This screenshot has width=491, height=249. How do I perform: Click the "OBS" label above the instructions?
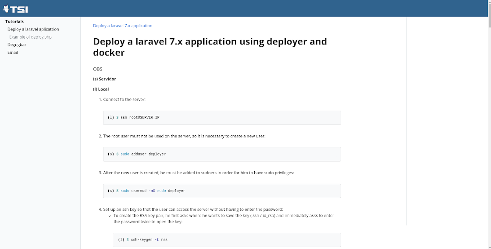pos(97,69)
